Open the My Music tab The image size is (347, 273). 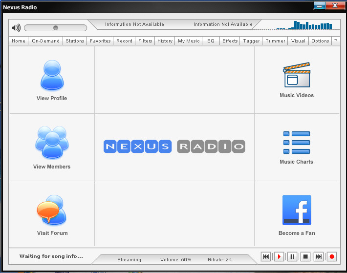tap(189, 41)
